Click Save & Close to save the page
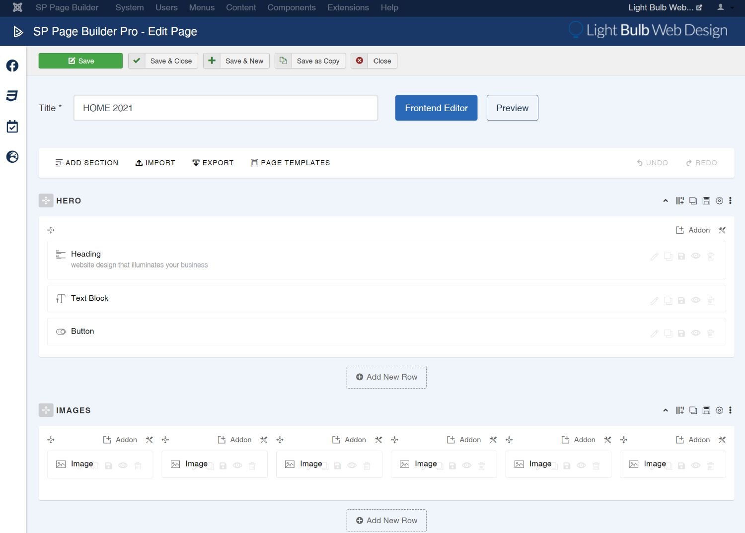The height and width of the screenshot is (533, 745). pyautogui.click(x=163, y=61)
